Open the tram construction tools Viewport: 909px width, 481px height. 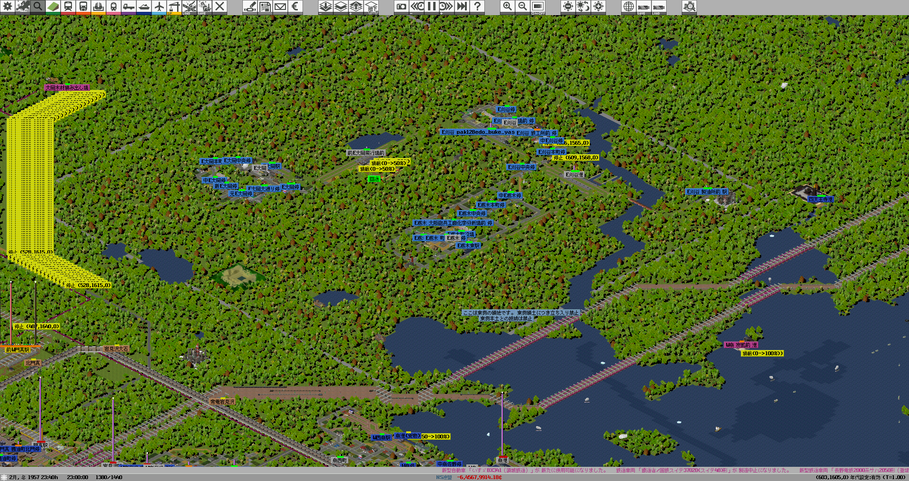click(83, 7)
